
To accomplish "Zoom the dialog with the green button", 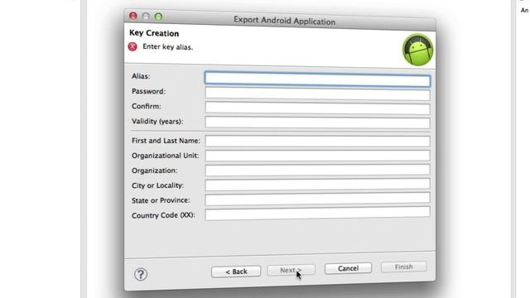I will coord(158,17).
